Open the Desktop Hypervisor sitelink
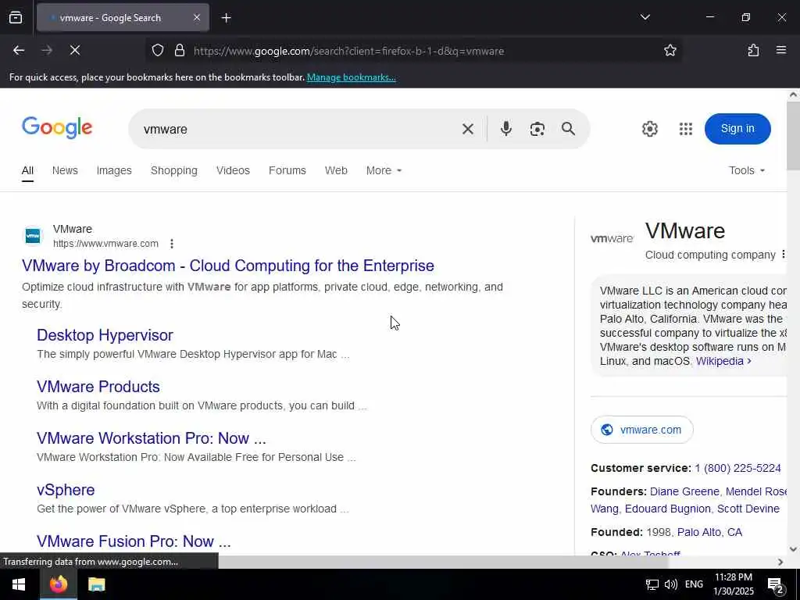The height and width of the screenshot is (600, 800). point(105,335)
